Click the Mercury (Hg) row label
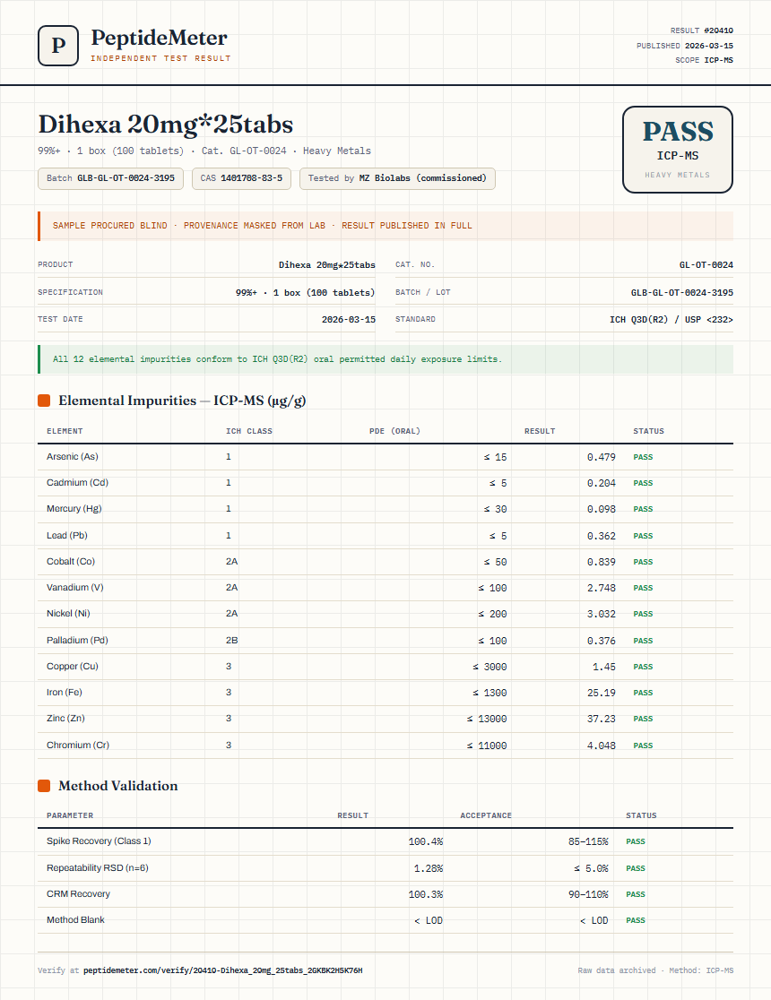Image resolution: width=771 pixels, height=1000 pixels. point(74,509)
